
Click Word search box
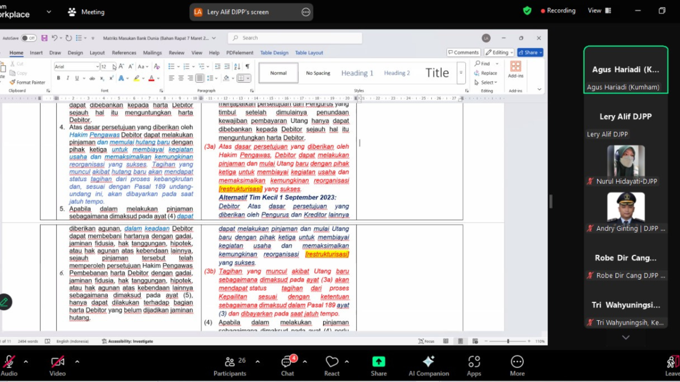pos(295,38)
